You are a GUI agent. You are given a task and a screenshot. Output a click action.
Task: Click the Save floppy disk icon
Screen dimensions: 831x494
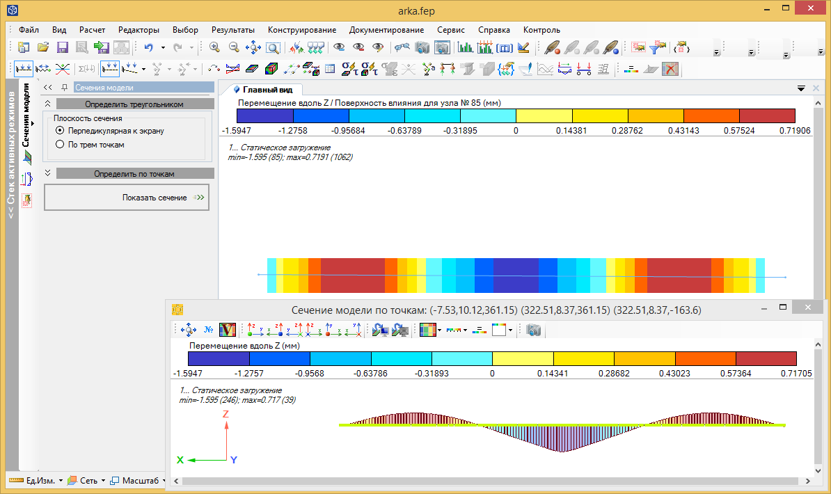click(x=62, y=47)
